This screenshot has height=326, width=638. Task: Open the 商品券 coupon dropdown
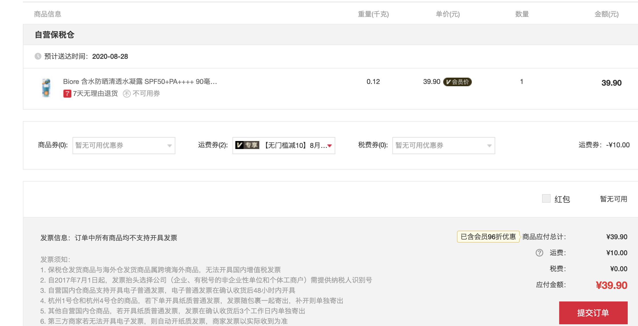click(x=124, y=146)
